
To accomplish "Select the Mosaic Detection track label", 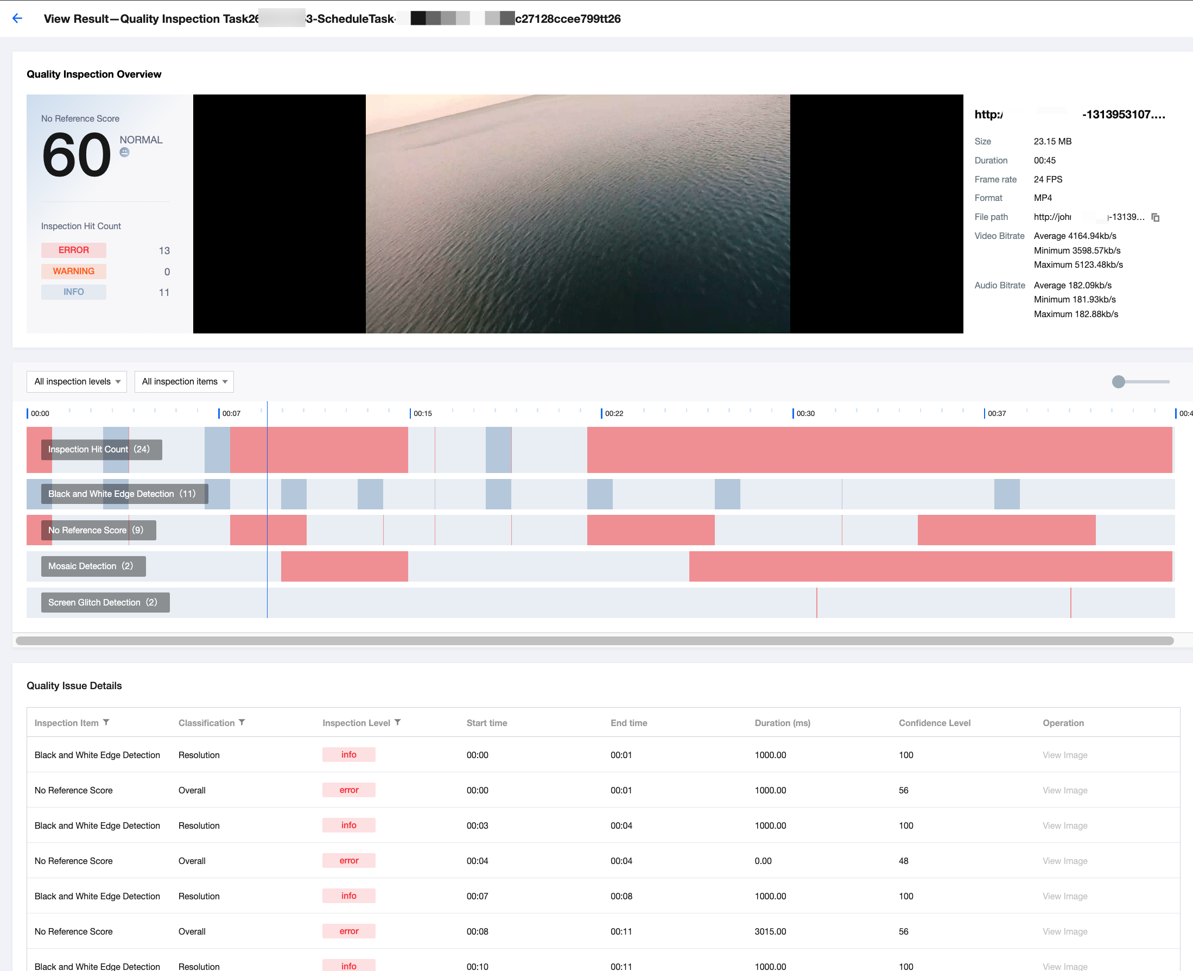I will pyautogui.click(x=93, y=566).
